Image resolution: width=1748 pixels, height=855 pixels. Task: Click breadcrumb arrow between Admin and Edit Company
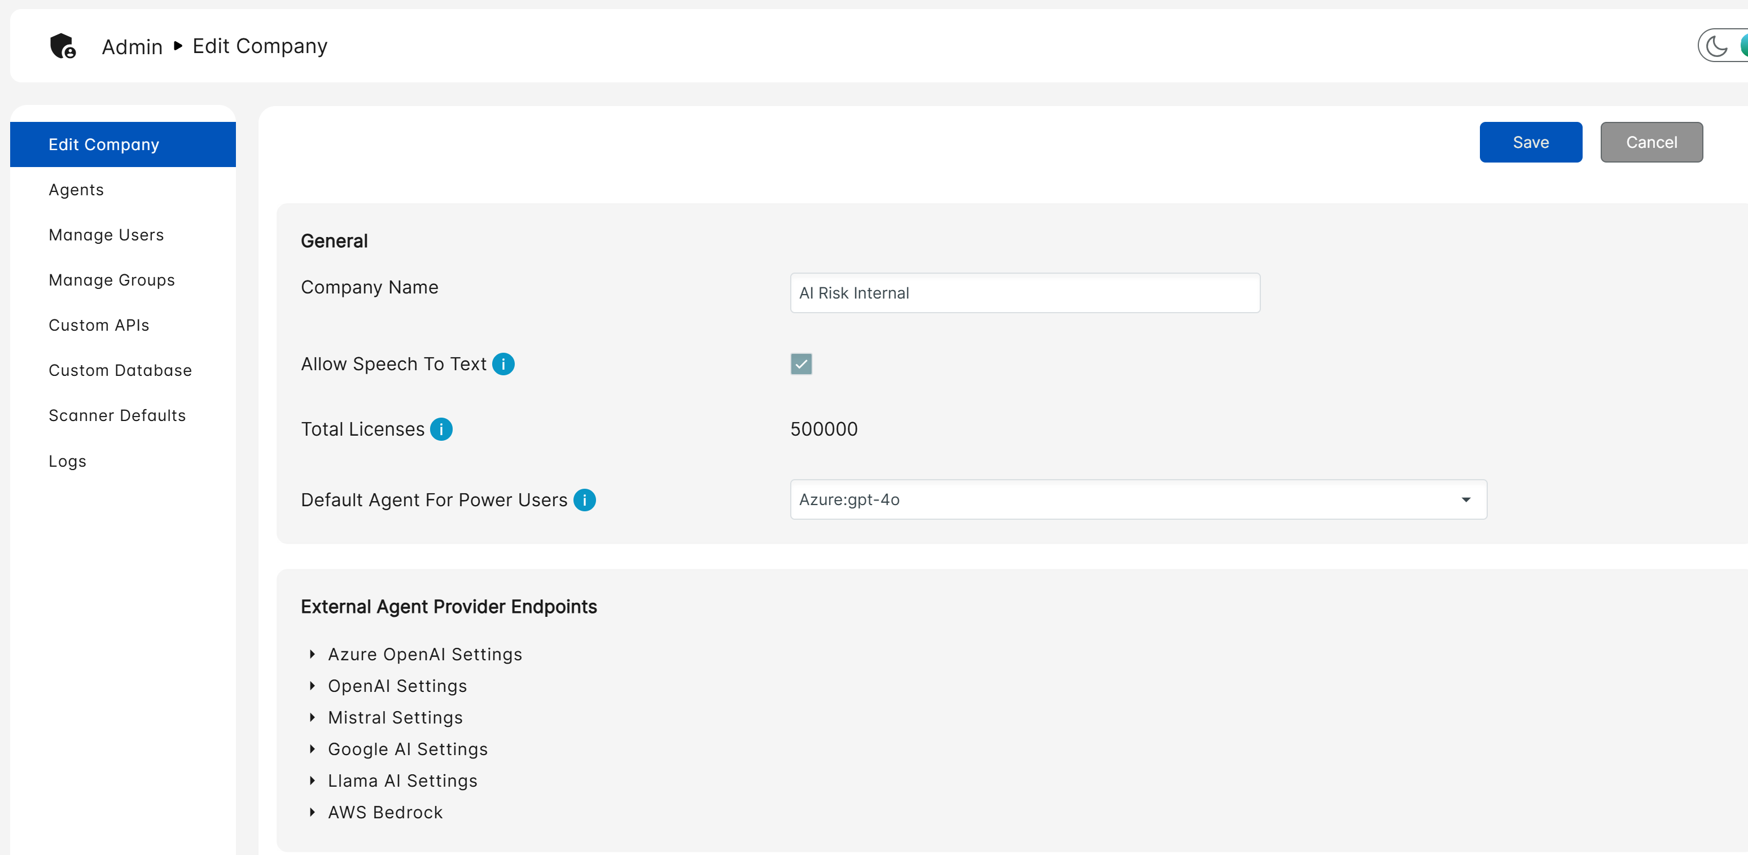(178, 46)
